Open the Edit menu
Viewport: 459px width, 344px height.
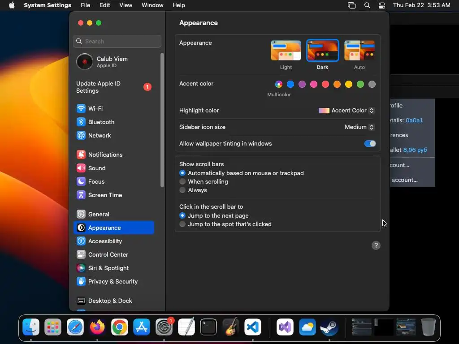(x=104, y=5)
